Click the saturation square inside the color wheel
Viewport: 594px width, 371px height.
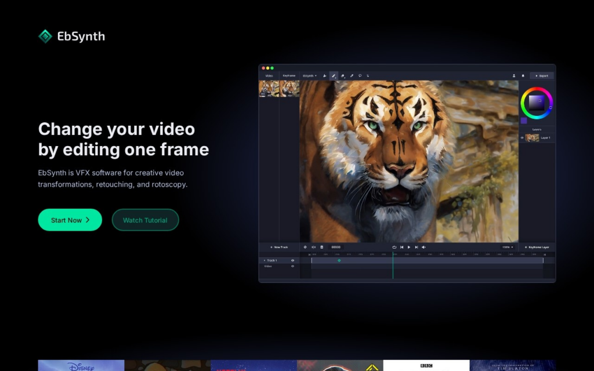pos(537,103)
